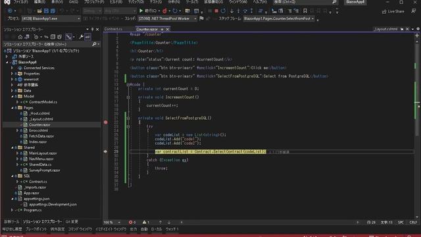Toggle pin on Solution Explorer panel
421x237 pixels.
click(x=92, y=29)
